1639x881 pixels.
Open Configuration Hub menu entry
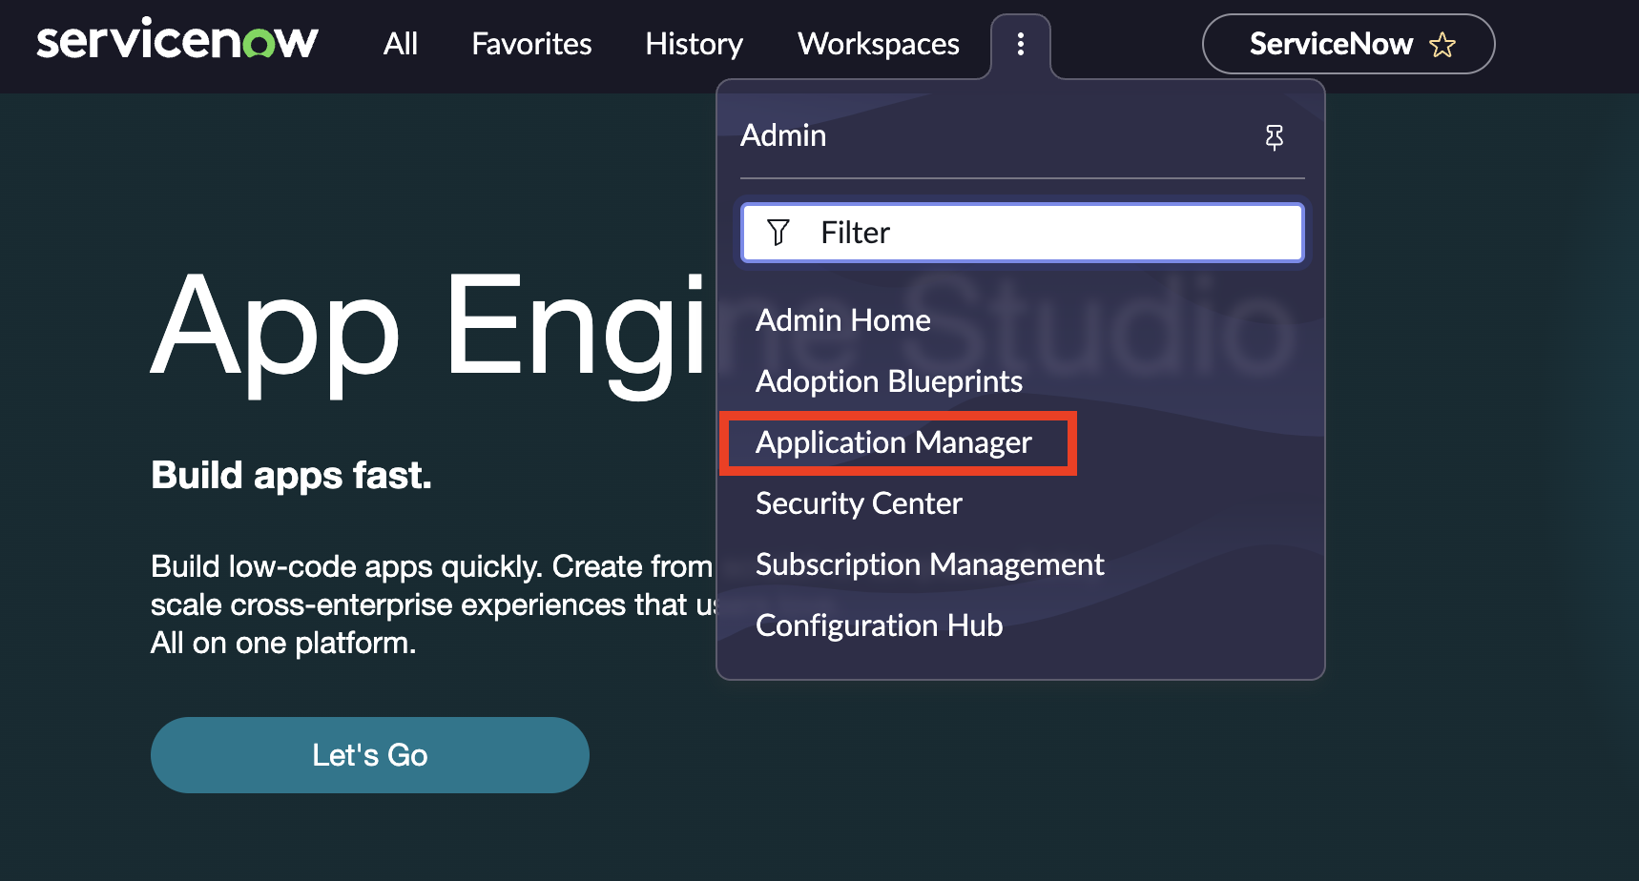coord(880,625)
